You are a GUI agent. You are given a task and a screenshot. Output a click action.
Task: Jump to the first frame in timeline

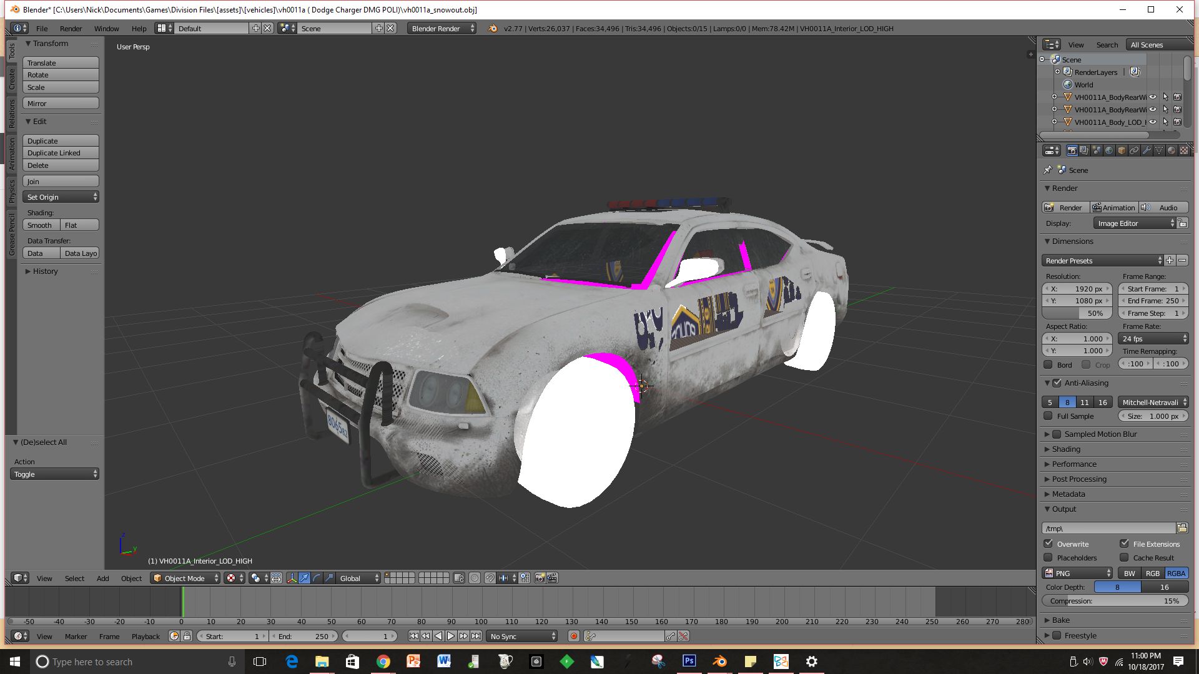413,636
